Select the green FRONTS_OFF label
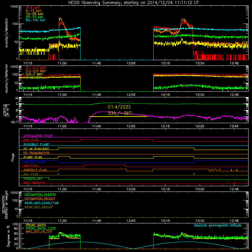Screen dimensions: 252x252 [x=33, y=179]
